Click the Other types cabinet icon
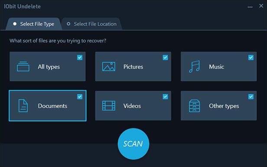Viewport: 267px width, 167px height. coord(194,106)
